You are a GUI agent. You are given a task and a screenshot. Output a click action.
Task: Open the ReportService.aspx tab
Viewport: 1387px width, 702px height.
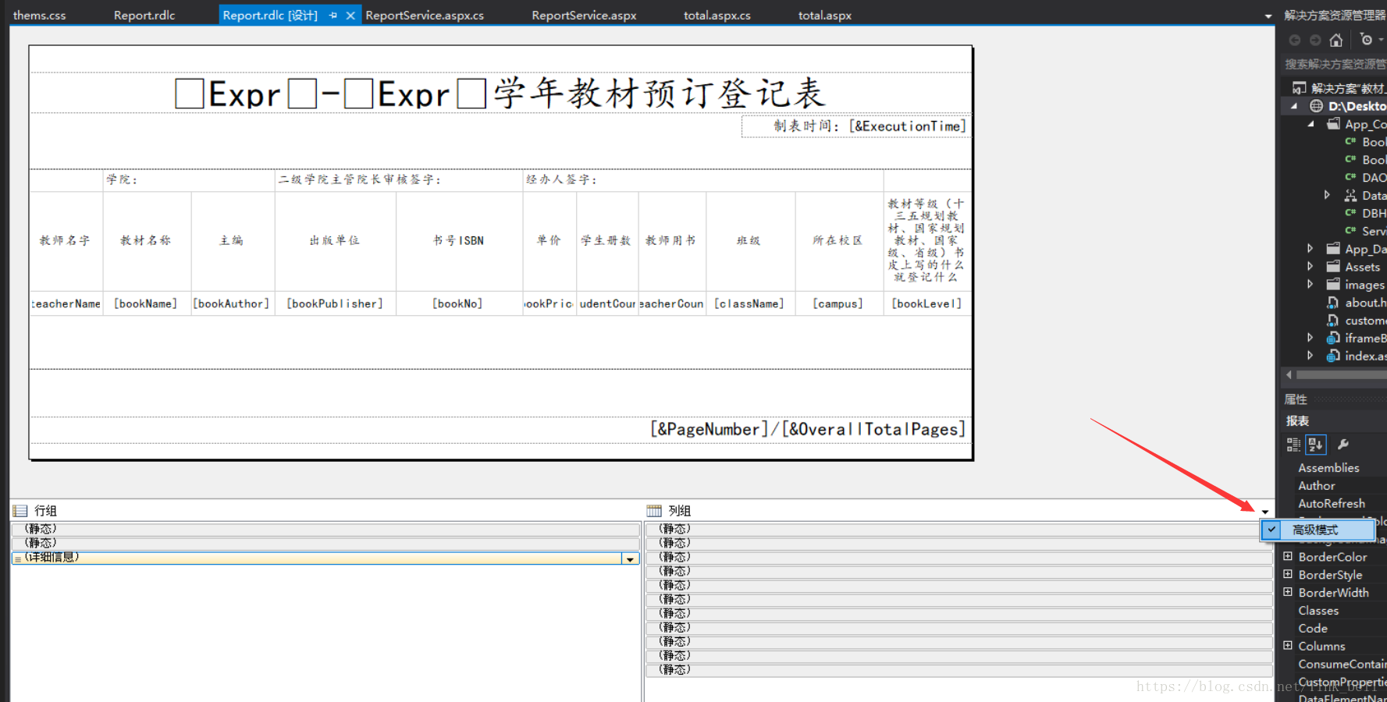pyautogui.click(x=584, y=16)
